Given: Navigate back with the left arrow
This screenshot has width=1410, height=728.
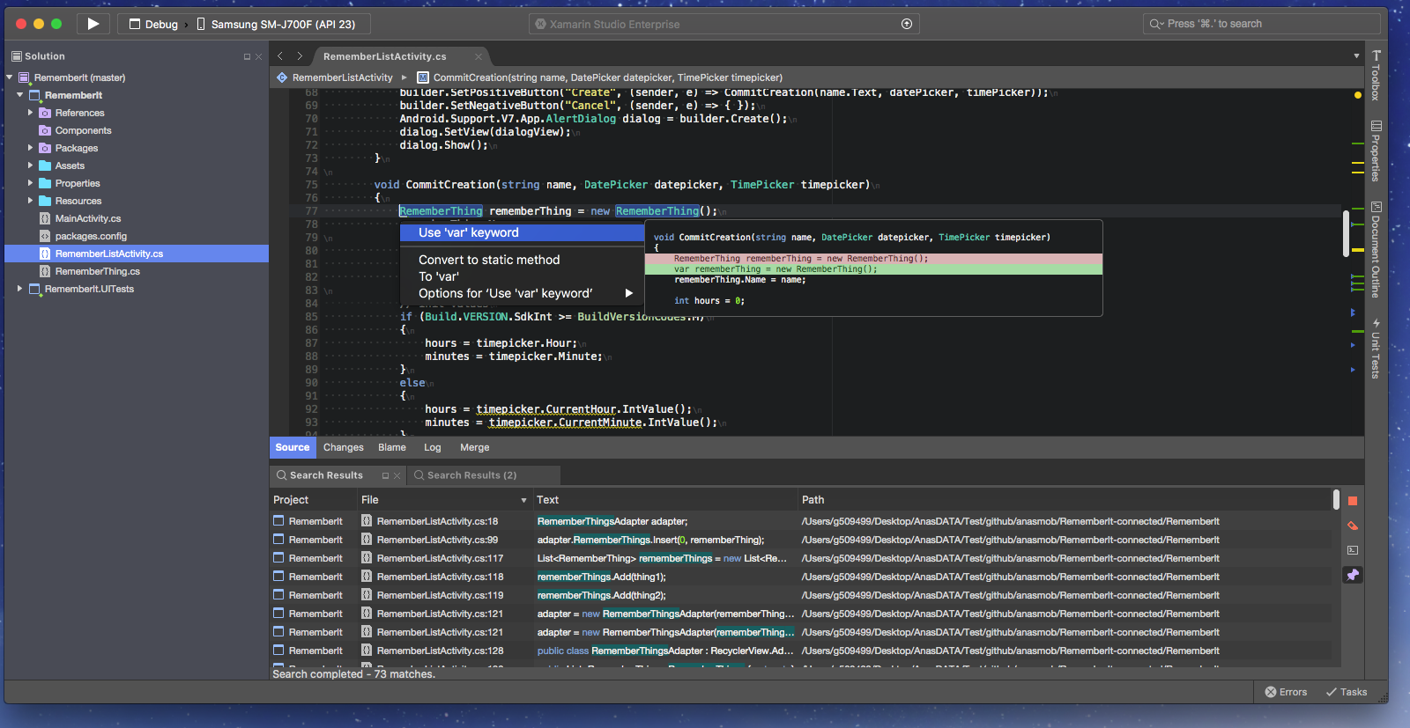Looking at the screenshot, I should point(280,55).
